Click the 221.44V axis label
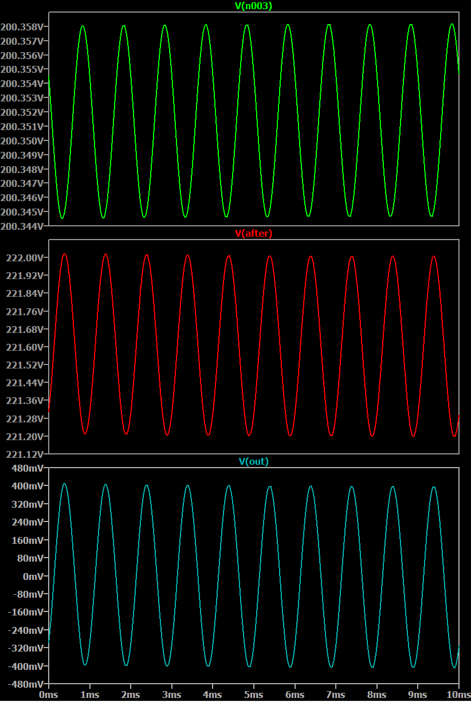This screenshot has height=702, width=471. [x=25, y=383]
